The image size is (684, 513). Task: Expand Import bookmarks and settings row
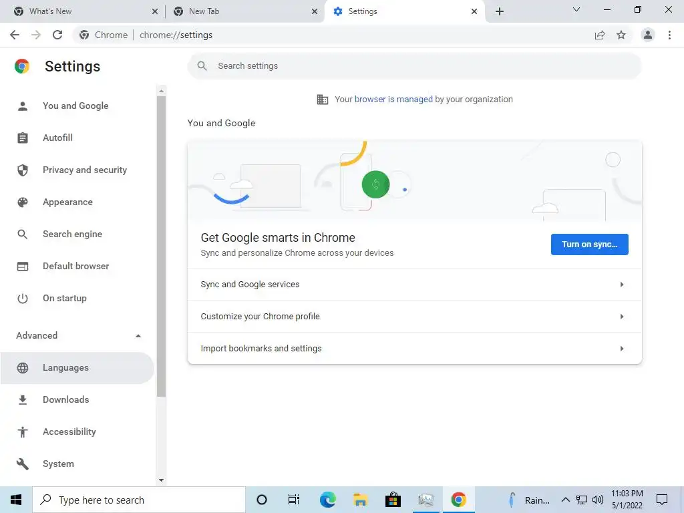pos(414,349)
